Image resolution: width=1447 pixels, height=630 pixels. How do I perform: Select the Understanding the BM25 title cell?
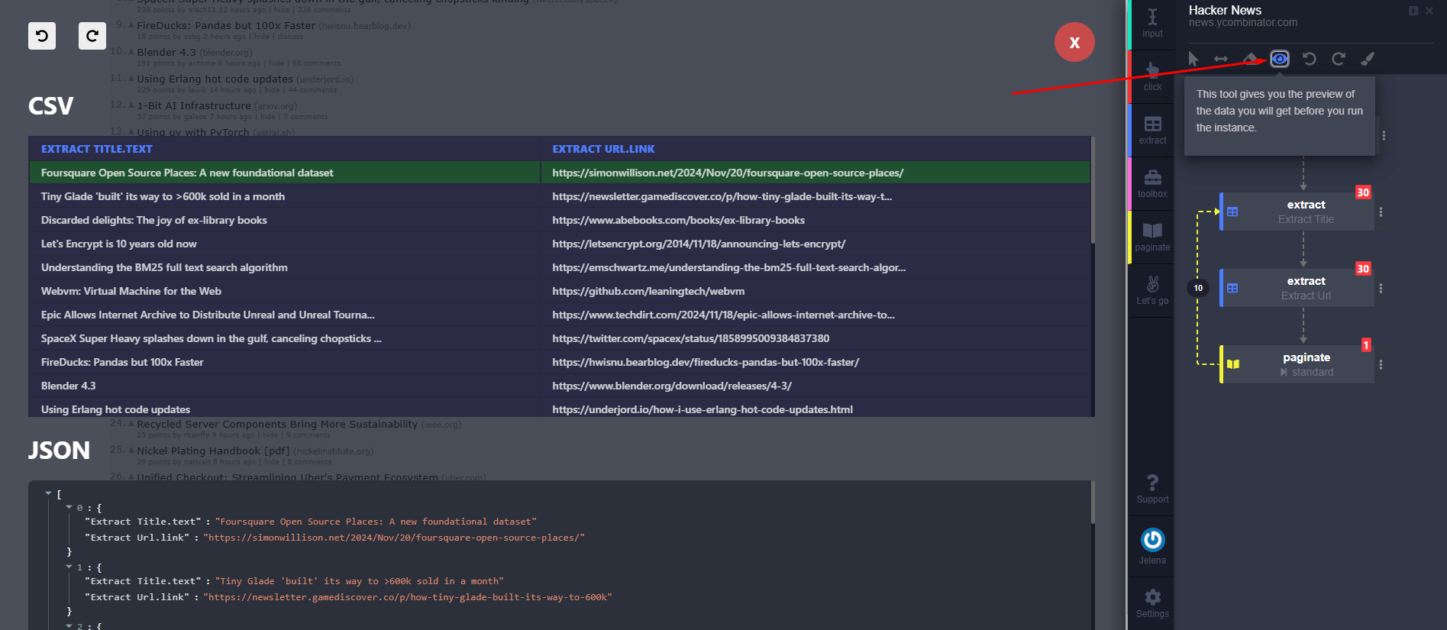285,267
